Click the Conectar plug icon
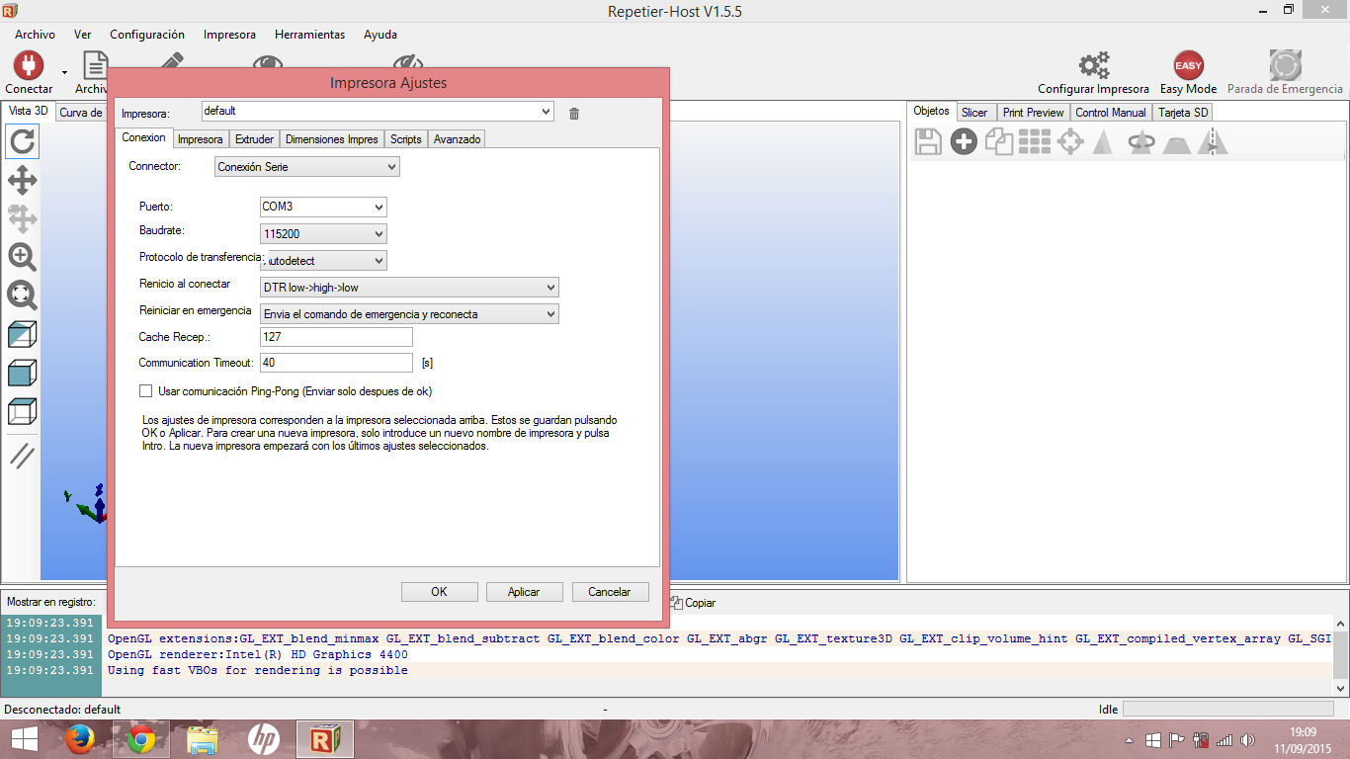Image resolution: width=1350 pixels, height=759 pixels. click(29, 65)
